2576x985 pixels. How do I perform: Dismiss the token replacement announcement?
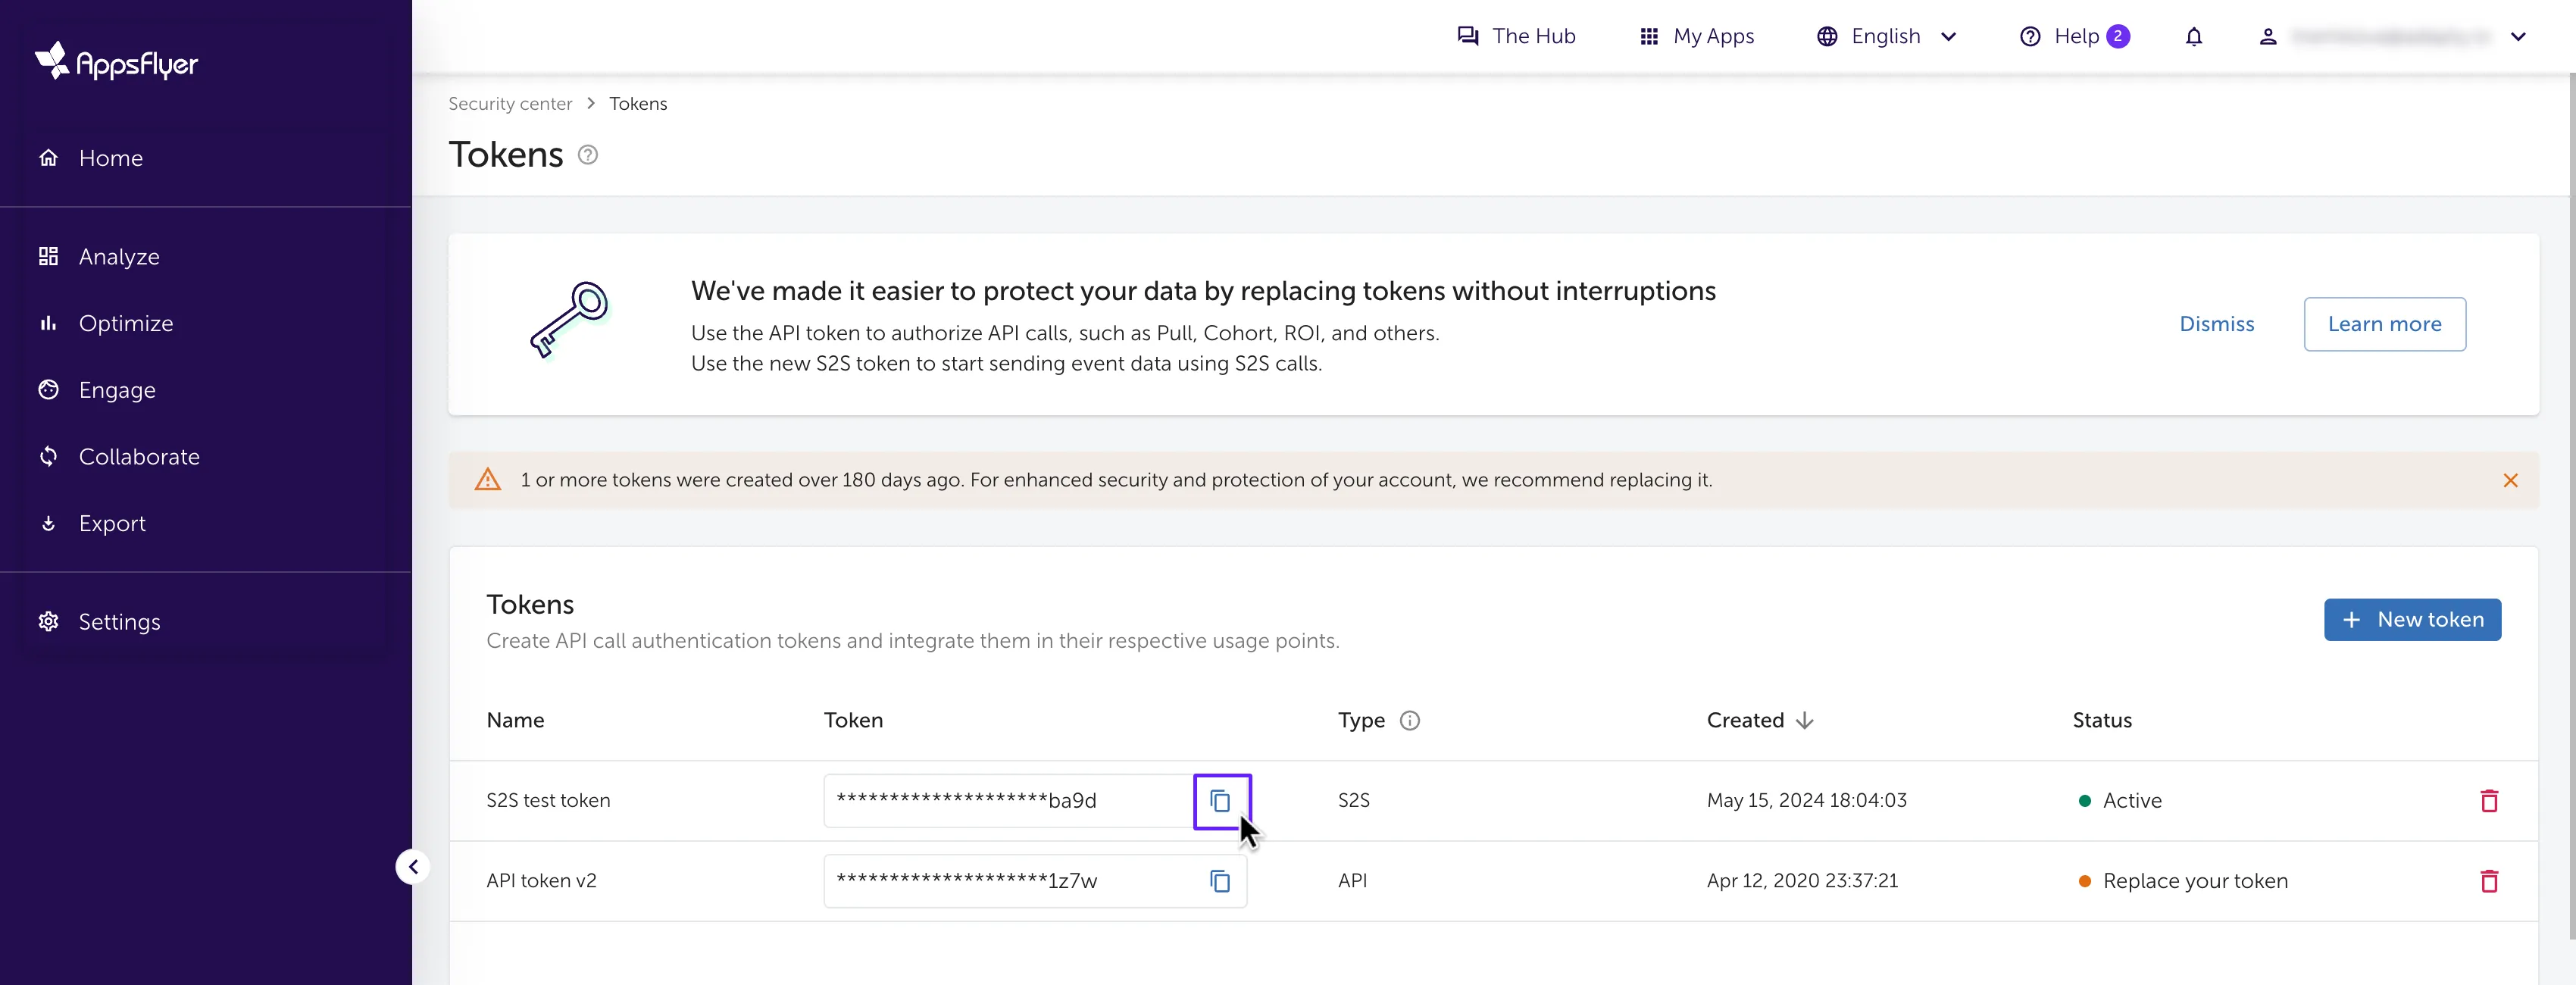pos(2216,324)
